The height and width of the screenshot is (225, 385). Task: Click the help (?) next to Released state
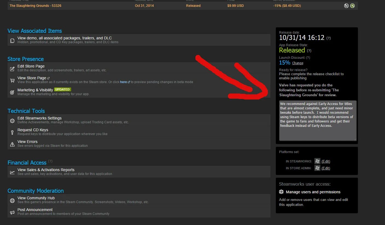tap(309, 51)
